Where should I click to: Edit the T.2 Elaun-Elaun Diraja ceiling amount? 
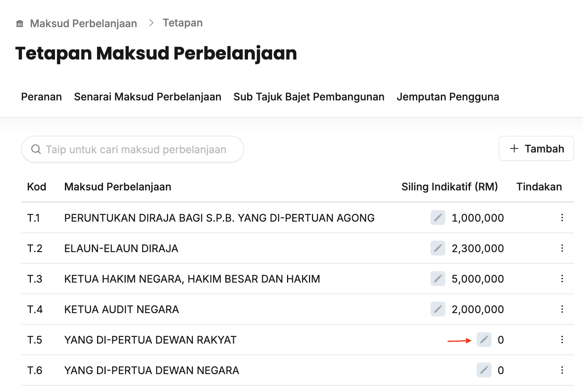(x=438, y=248)
